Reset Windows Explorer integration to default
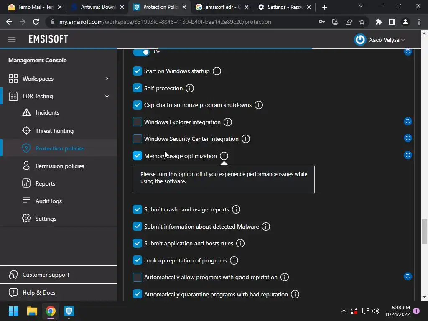 coord(408,121)
